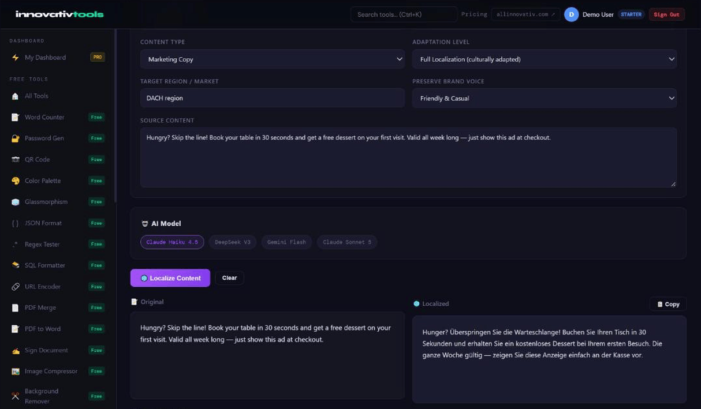
Task: Click the Localize Content button
Action: 170,278
